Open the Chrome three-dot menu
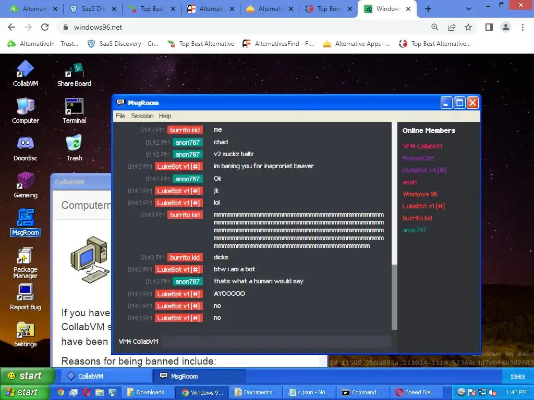Screen dimensions: 534x400 coord(523,27)
